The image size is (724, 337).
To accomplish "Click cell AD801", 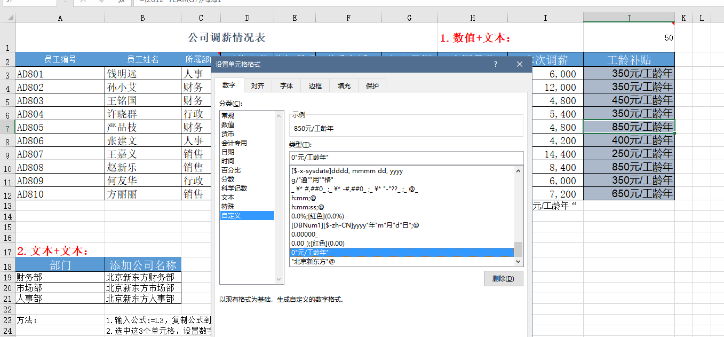I will pos(60,74).
